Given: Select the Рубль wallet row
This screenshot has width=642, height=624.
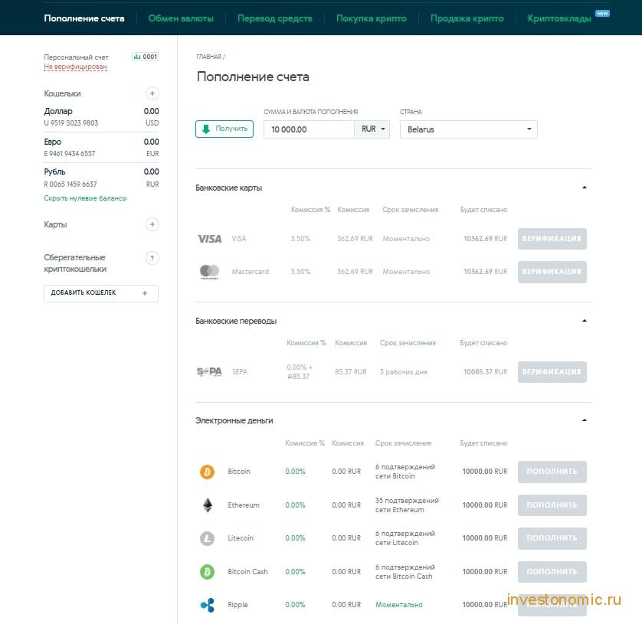Looking at the screenshot, I should coord(101,178).
